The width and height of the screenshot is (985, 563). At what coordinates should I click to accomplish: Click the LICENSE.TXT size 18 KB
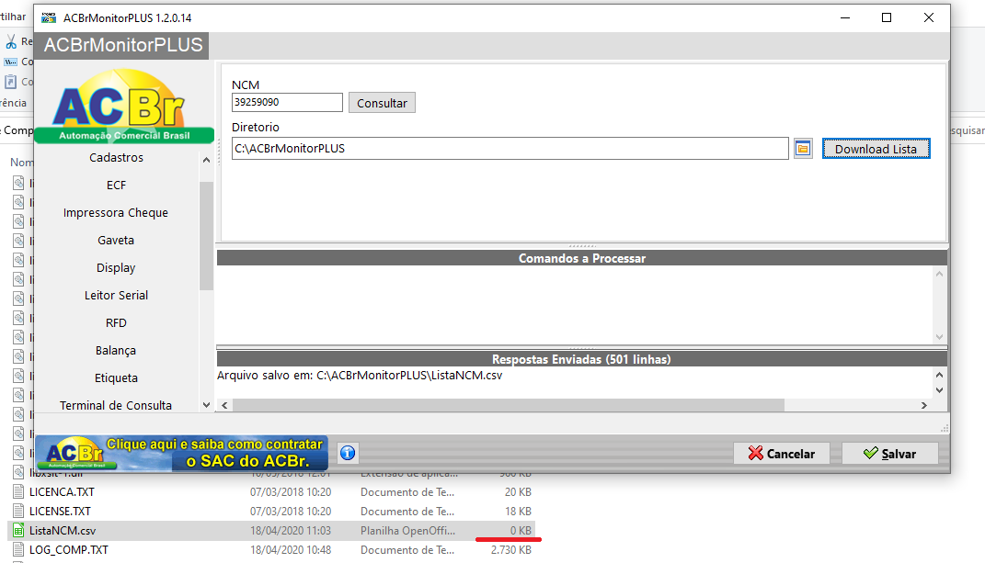519,511
